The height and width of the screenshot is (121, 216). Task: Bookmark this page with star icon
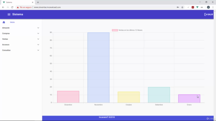pyautogui.click(x=182, y=7)
